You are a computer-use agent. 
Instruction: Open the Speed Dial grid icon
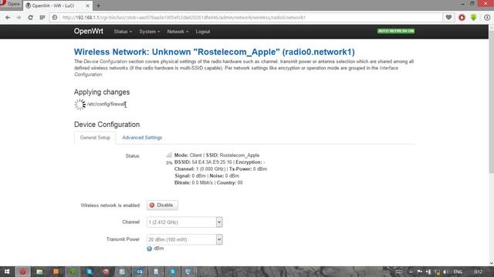point(42,18)
